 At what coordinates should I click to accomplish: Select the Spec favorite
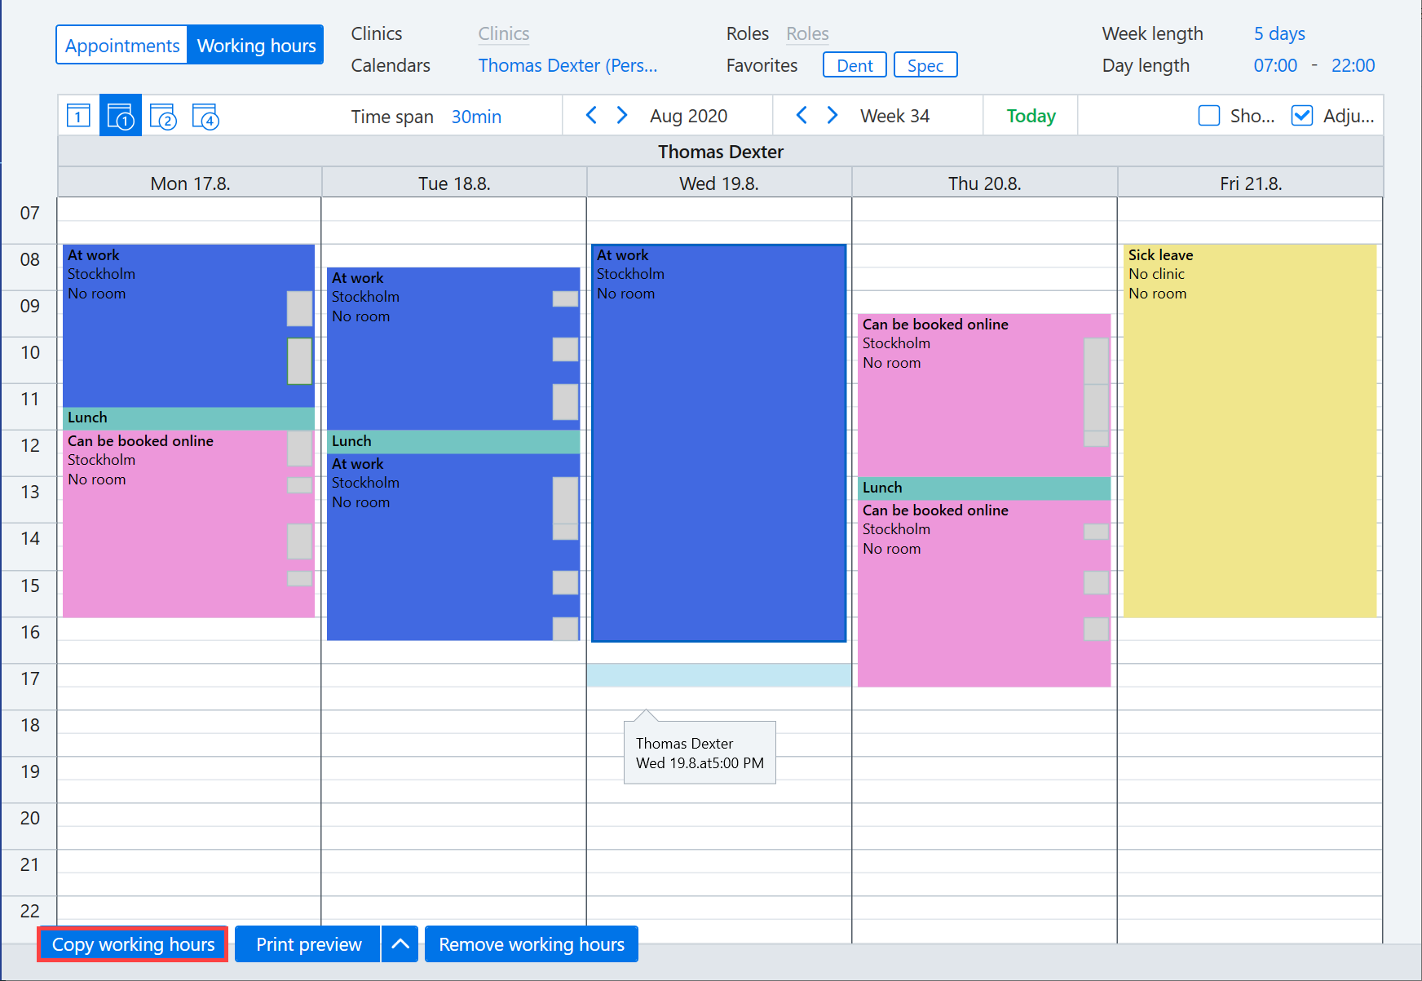point(925,65)
